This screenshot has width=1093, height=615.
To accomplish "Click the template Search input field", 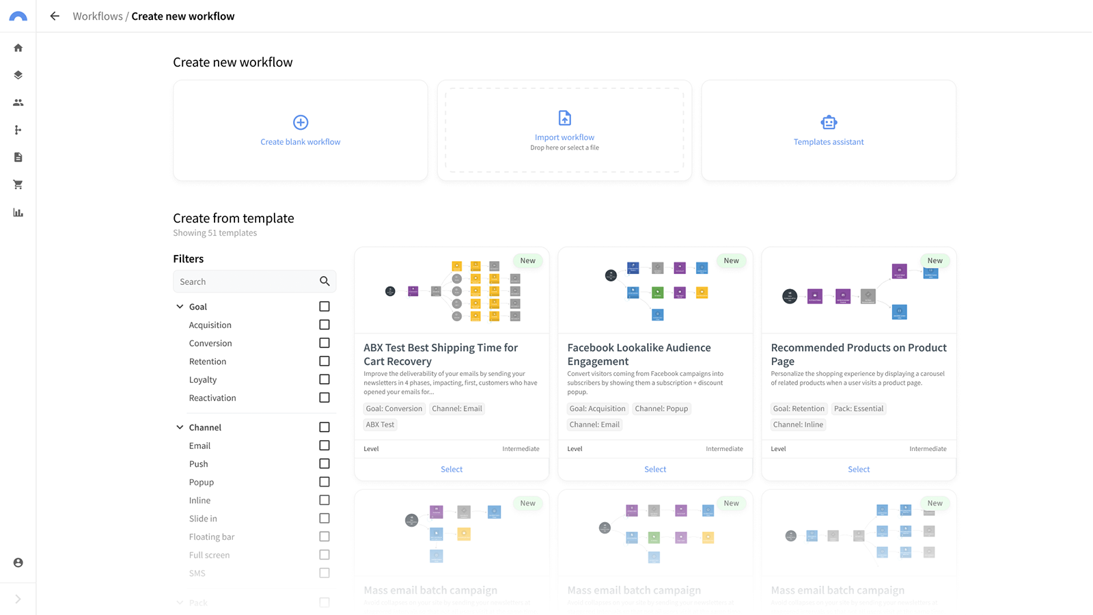I will (246, 282).
